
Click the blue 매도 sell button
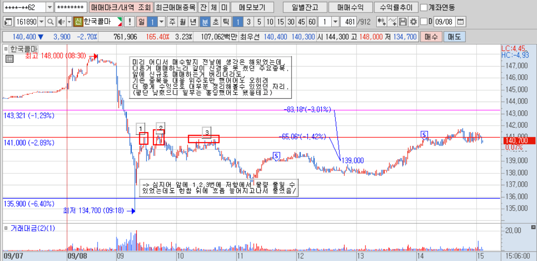pos(454,37)
